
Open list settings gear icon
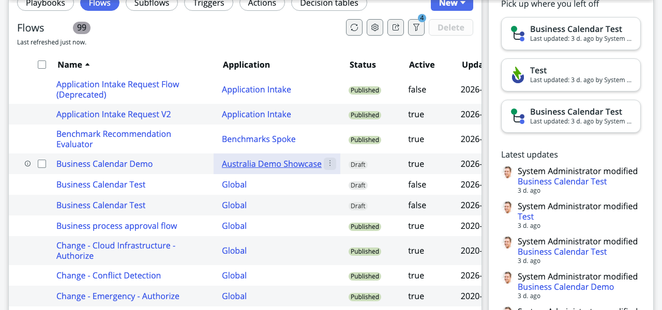tap(375, 27)
